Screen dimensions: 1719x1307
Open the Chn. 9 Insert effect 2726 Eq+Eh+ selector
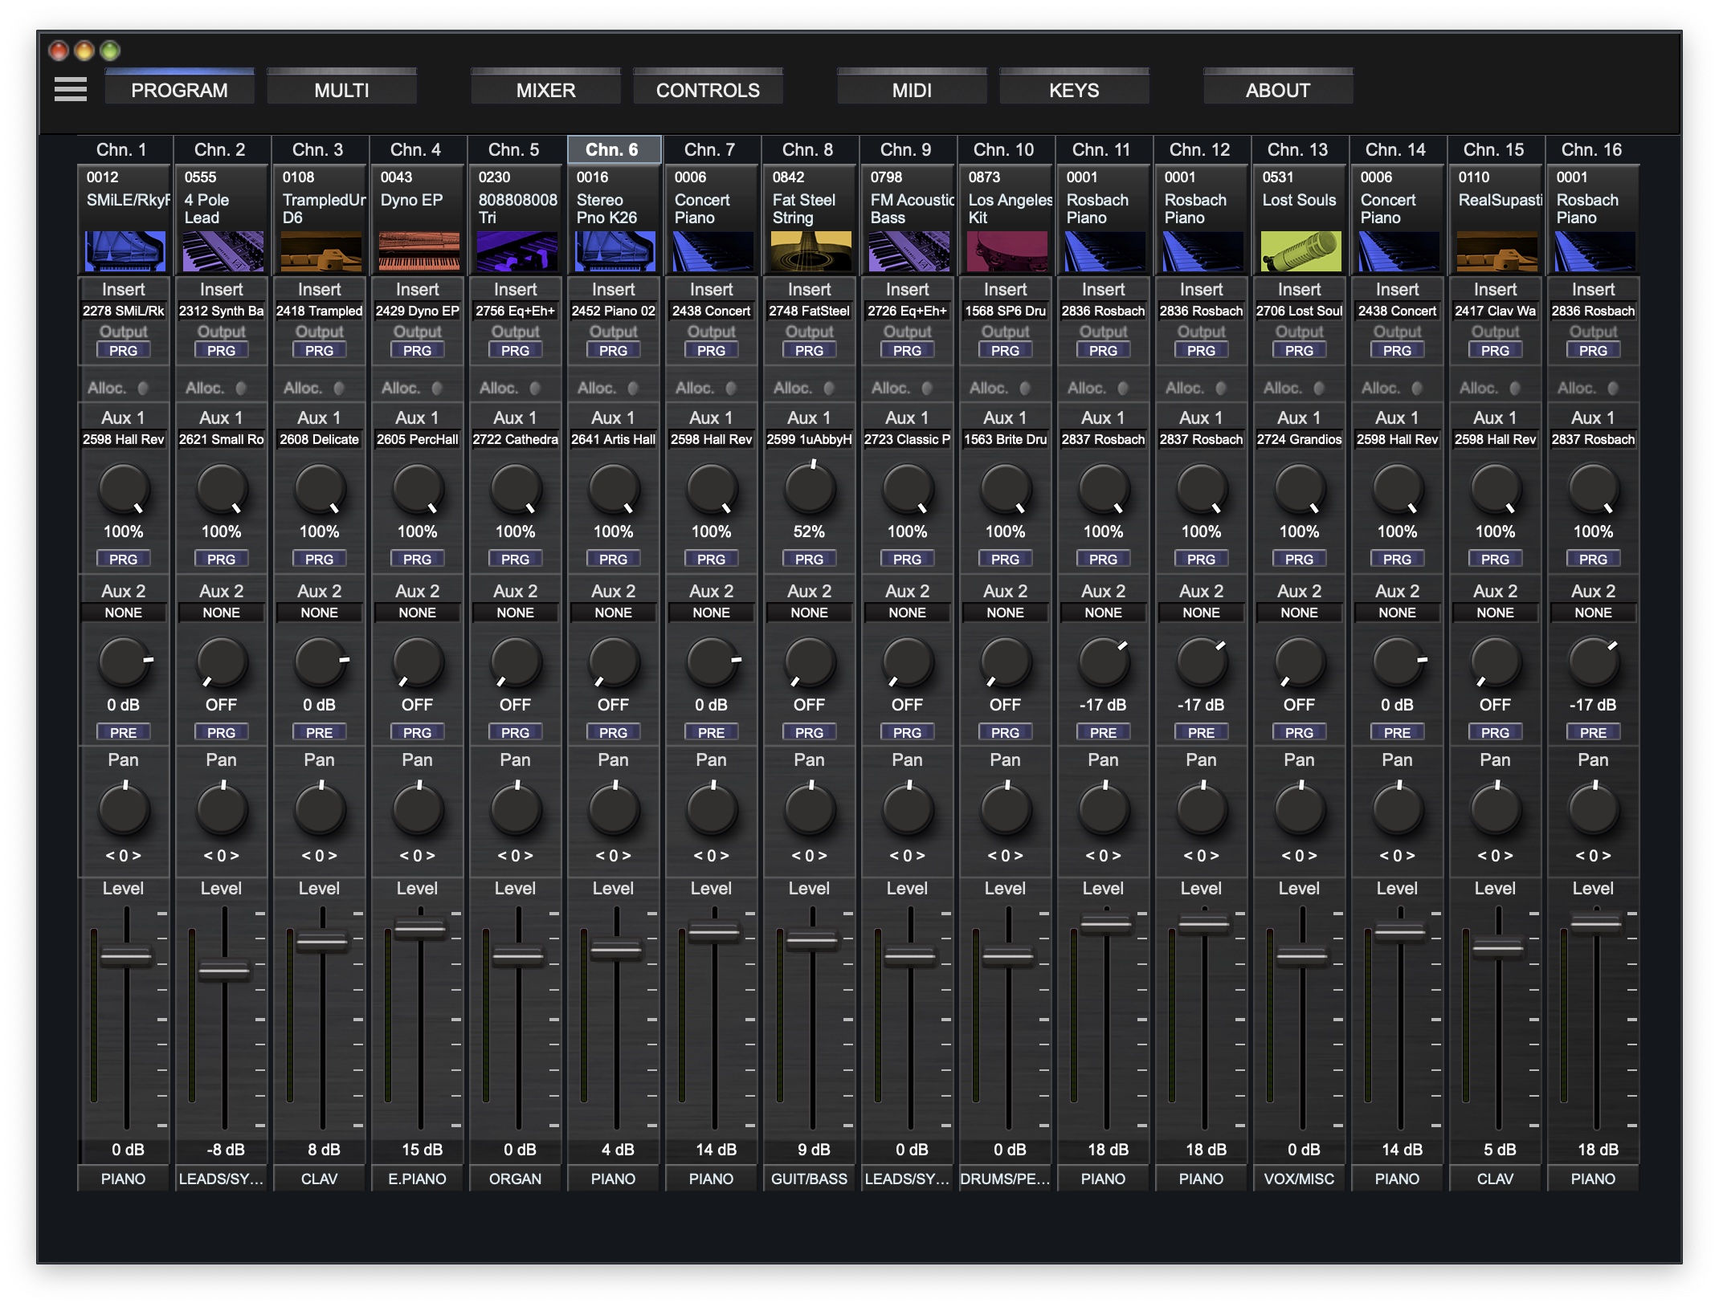coord(907,311)
